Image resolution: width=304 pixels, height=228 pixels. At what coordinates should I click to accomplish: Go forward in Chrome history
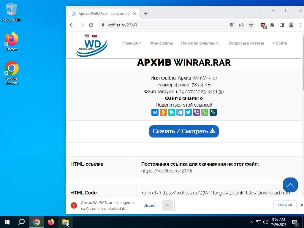pos(82,25)
